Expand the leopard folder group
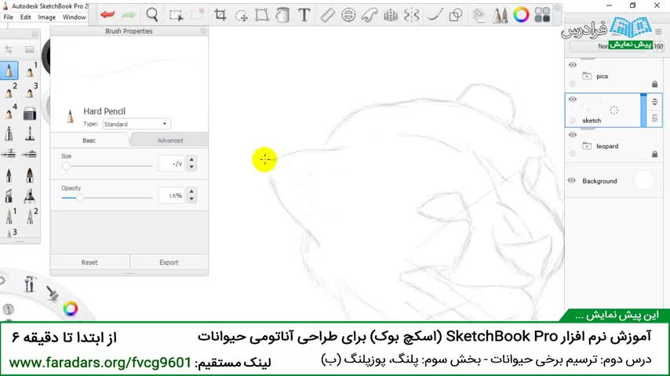 587,146
